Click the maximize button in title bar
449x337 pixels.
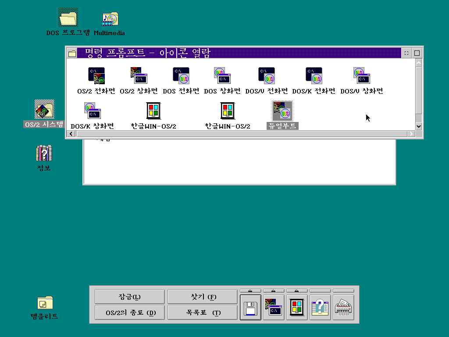coord(417,53)
